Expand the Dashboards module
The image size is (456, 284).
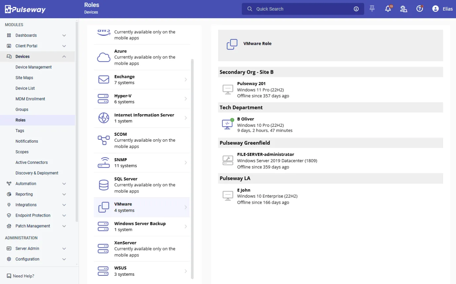tap(64, 35)
